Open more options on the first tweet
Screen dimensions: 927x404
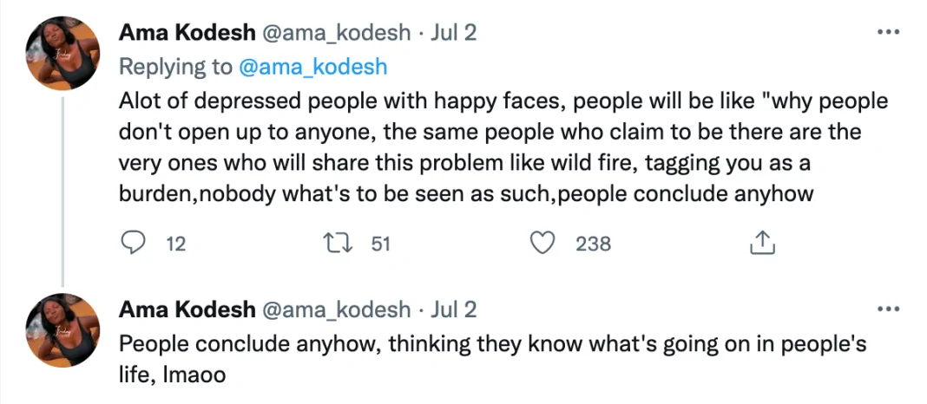coord(888,33)
